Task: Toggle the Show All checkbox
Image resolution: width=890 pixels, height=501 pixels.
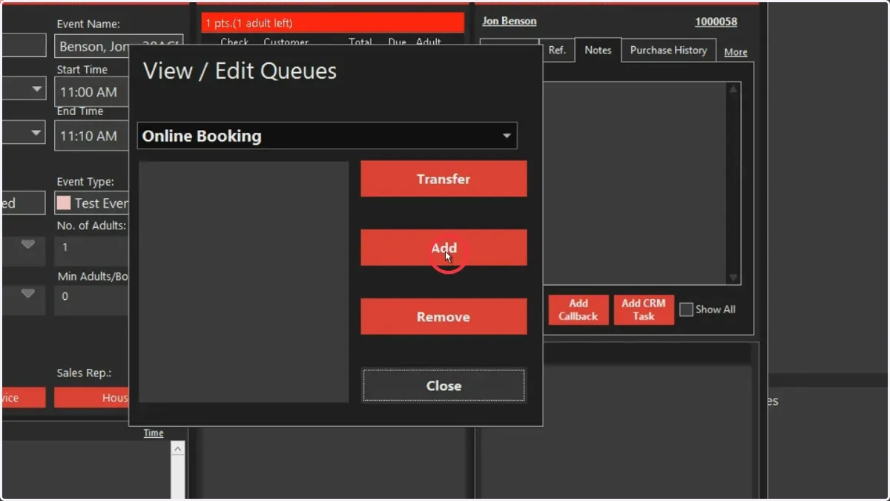Action: [687, 310]
